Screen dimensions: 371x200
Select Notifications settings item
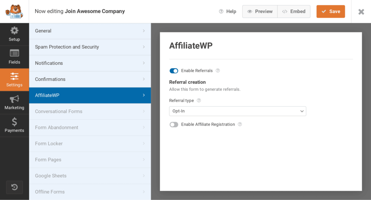[90, 63]
